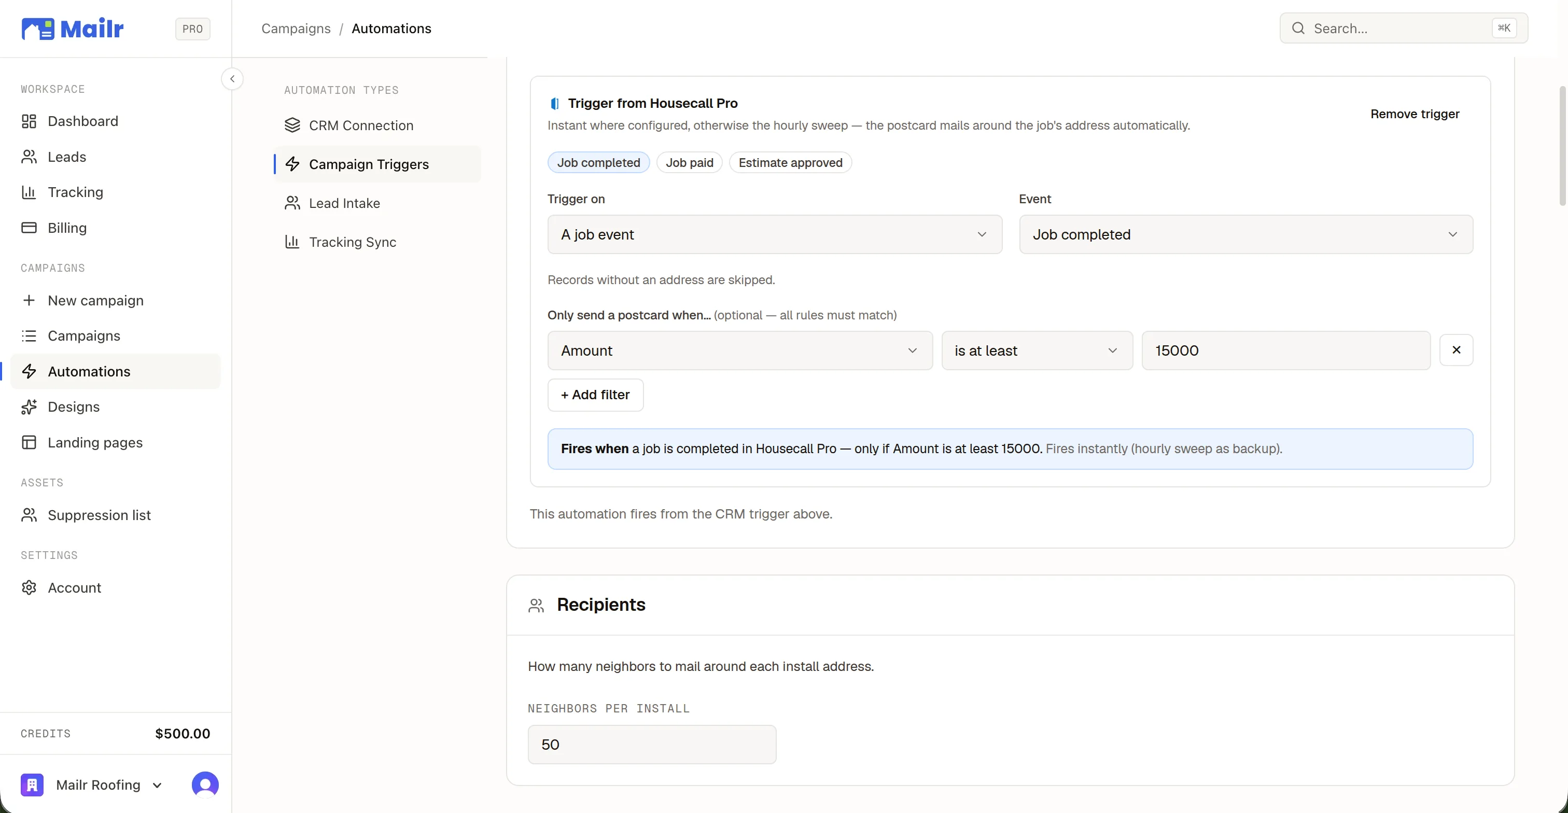Click the Campaign Triggers lightning icon

point(292,164)
